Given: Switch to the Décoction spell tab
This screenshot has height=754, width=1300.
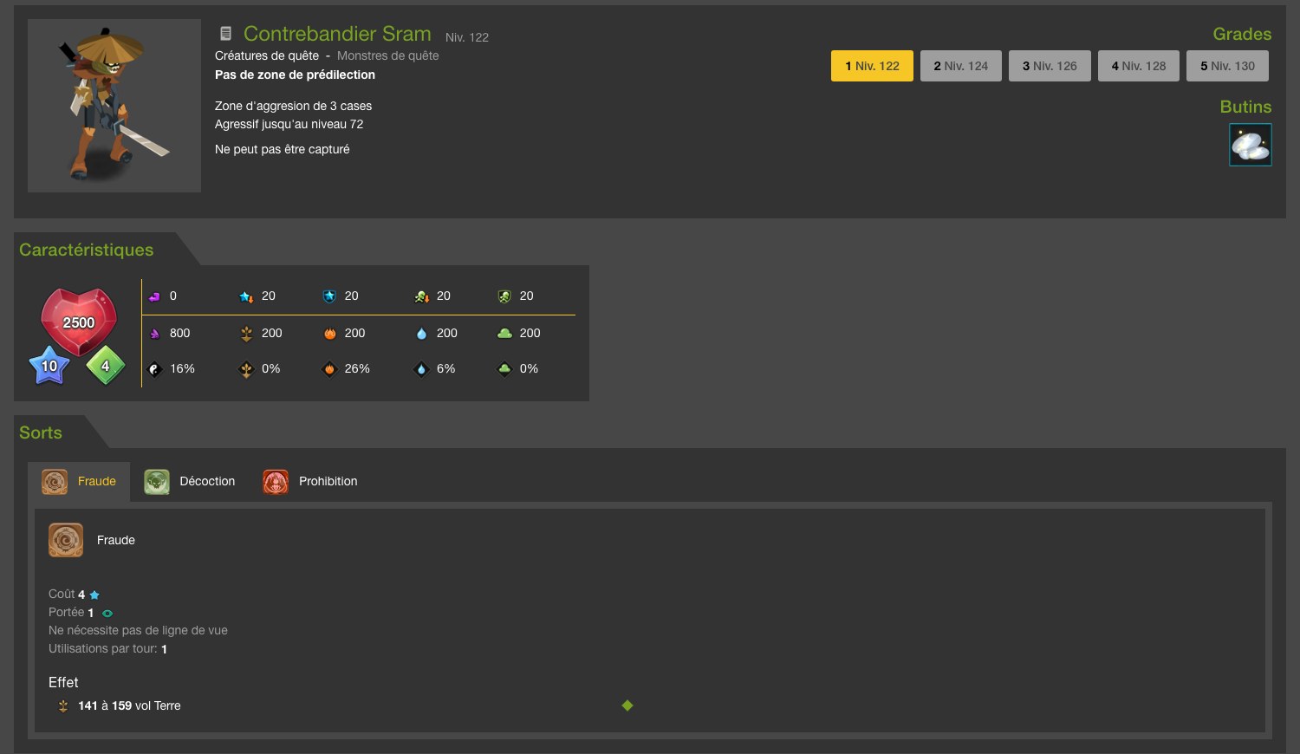Looking at the screenshot, I should [x=190, y=481].
